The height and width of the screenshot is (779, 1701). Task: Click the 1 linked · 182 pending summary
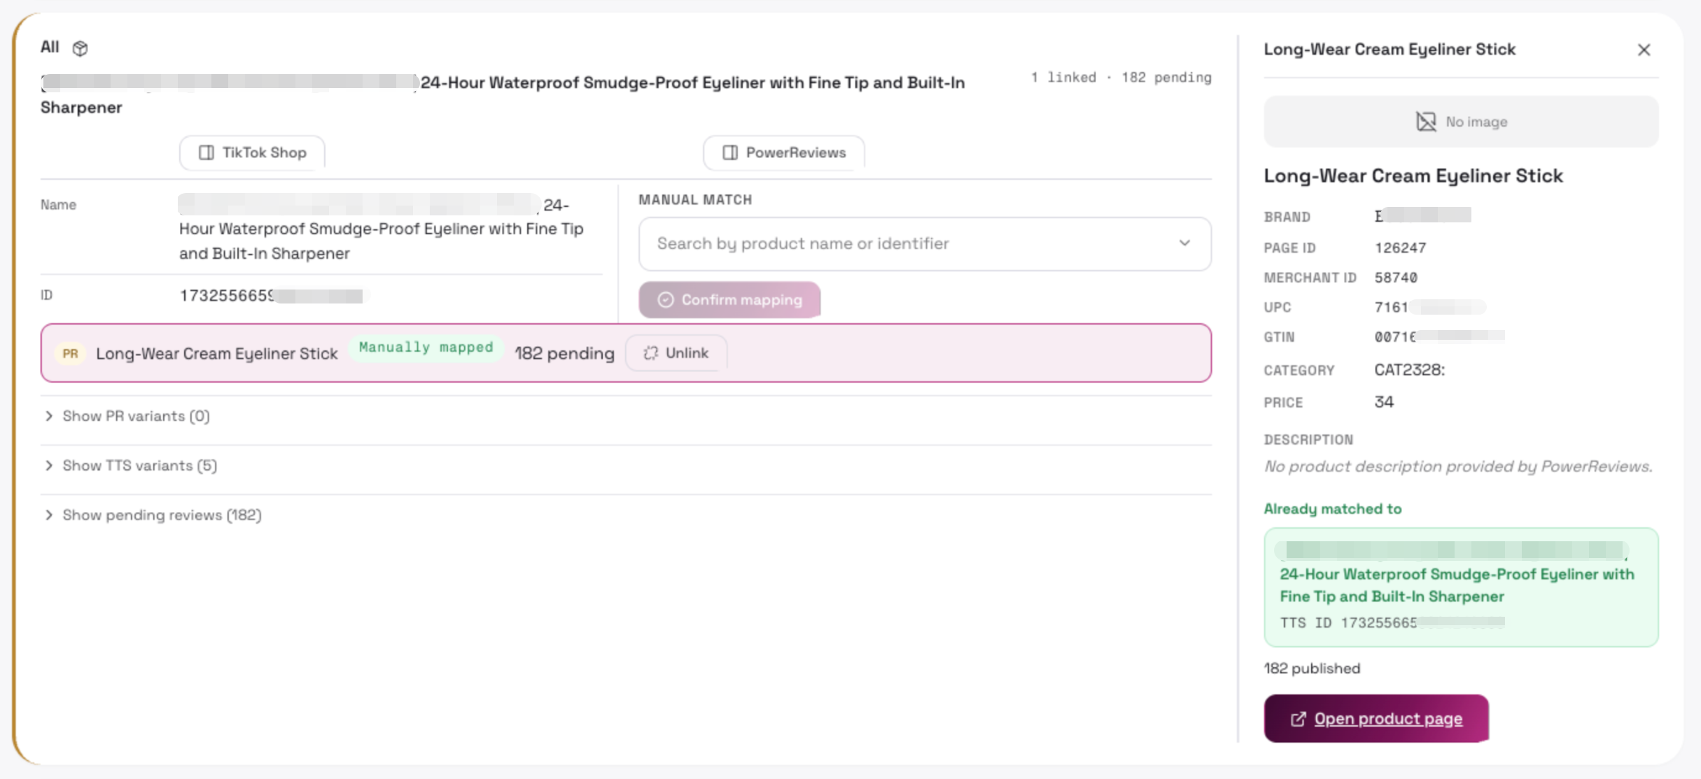pos(1121,78)
